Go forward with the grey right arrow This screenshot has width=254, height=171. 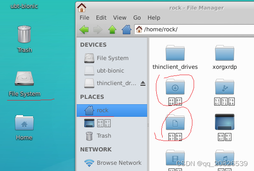[98, 30]
